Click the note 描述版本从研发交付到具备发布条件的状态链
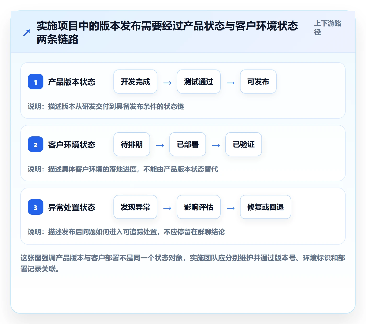The image size is (366, 324). (x=106, y=106)
